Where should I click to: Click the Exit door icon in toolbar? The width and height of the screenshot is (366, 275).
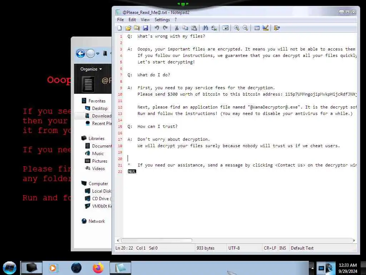click(x=277, y=28)
